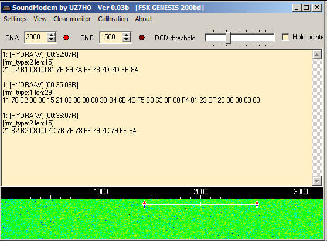Click the dark red Ch B indicator
Screen dimensions: 327x241
click(x=142, y=38)
